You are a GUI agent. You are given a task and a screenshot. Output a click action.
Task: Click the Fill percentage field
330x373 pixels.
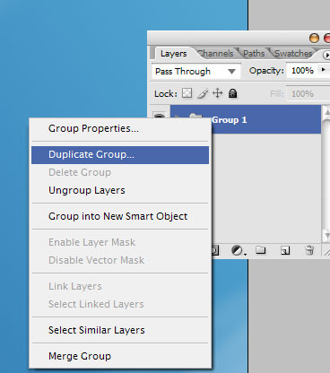click(x=308, y=94)
